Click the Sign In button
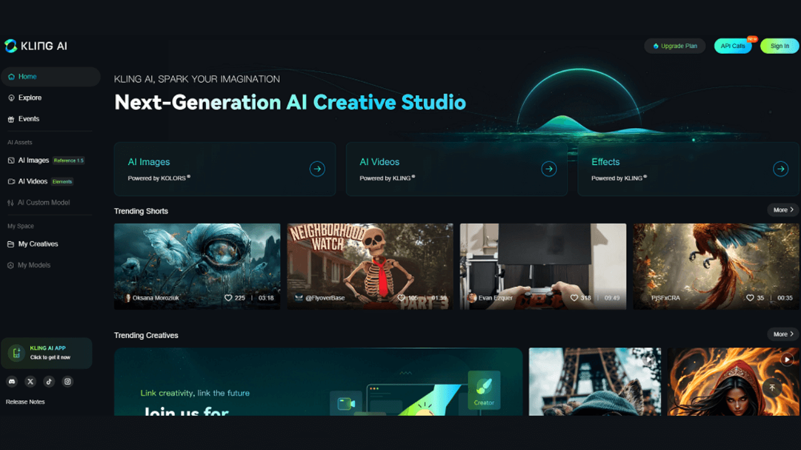 (780, 46)
